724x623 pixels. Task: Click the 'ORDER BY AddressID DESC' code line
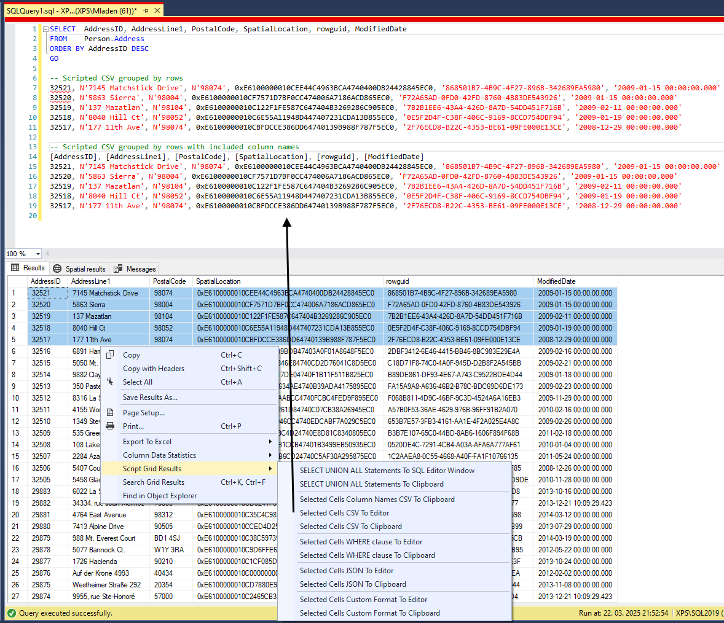(100, 49)
